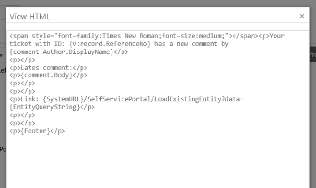Image resolution: width=316 pixels, height=188 pixels.
Task: Click the {Footer} placeholder line
Action: pos(37,131)
